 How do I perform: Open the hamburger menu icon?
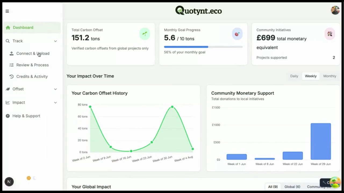pyautogui.click(x=7, y=11)
